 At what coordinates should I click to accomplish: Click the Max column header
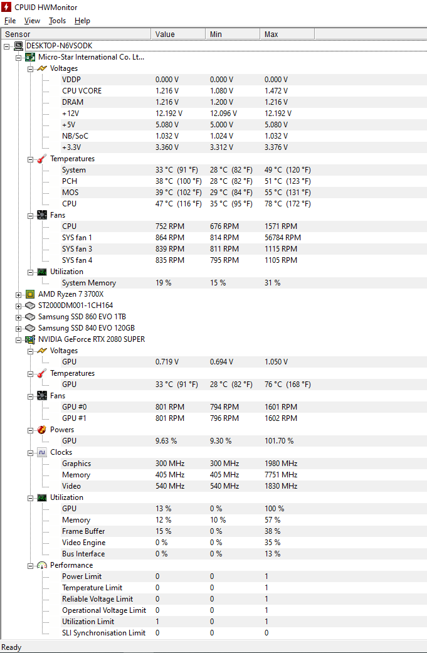click(x=287, y=34)
